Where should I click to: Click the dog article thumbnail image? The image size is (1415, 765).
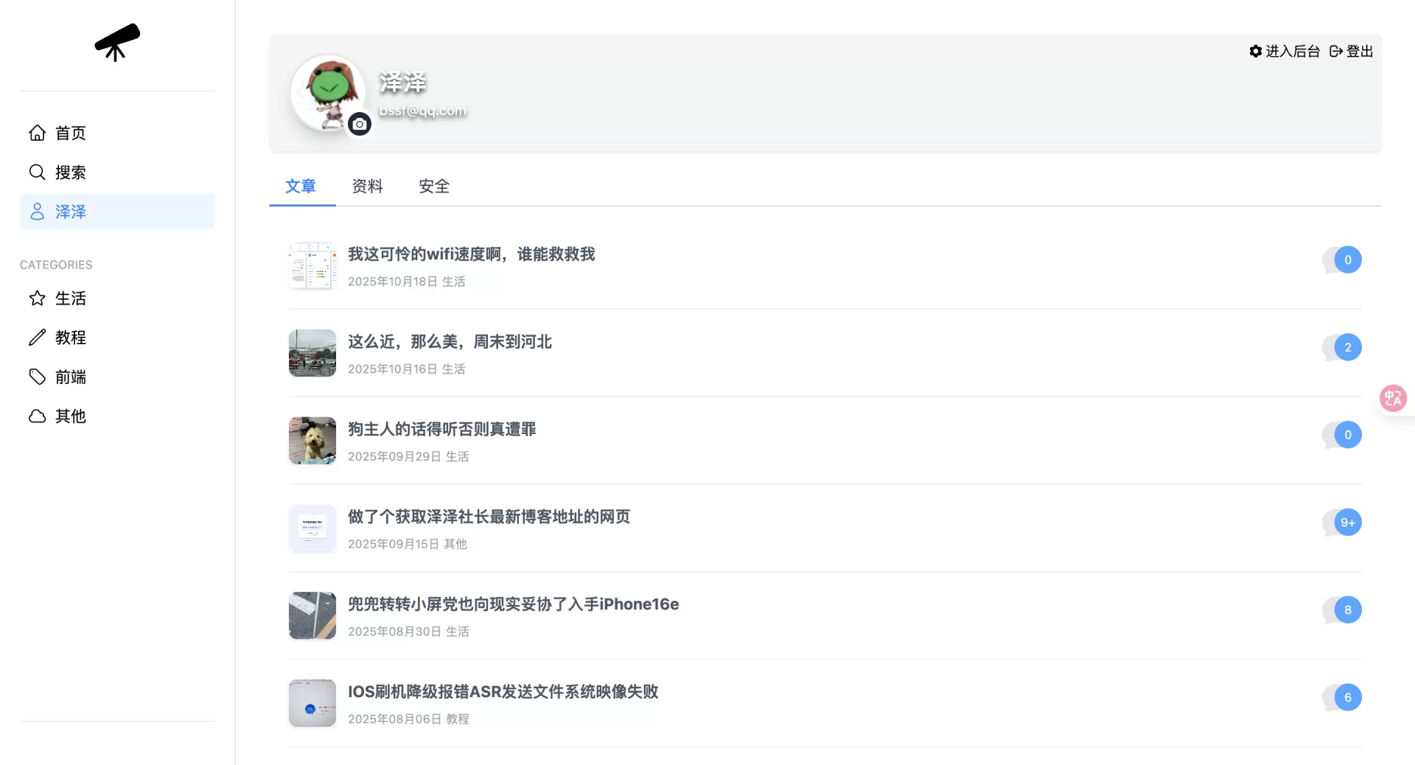(312, 440)
